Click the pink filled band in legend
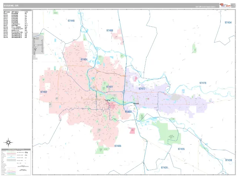This screenshot has height=178, width=237. pos(11,154)
